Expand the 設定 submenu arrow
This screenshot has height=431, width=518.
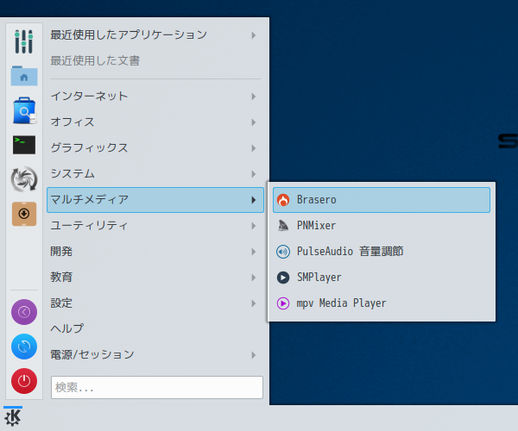(x=253, y=303)
